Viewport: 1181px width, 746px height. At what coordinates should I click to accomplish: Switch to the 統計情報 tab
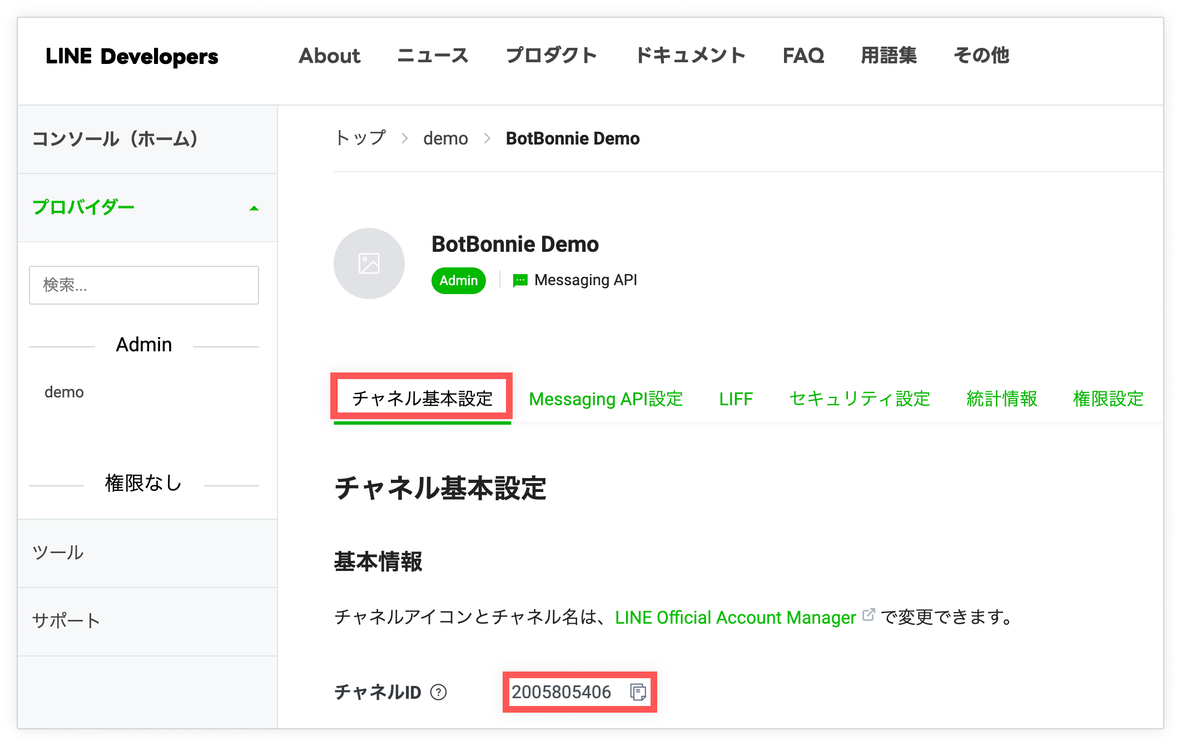tap(1001, 399)
